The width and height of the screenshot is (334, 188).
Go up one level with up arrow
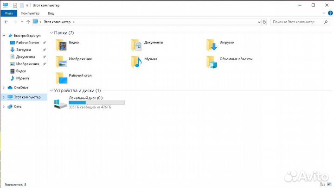(x=28, y=22)
